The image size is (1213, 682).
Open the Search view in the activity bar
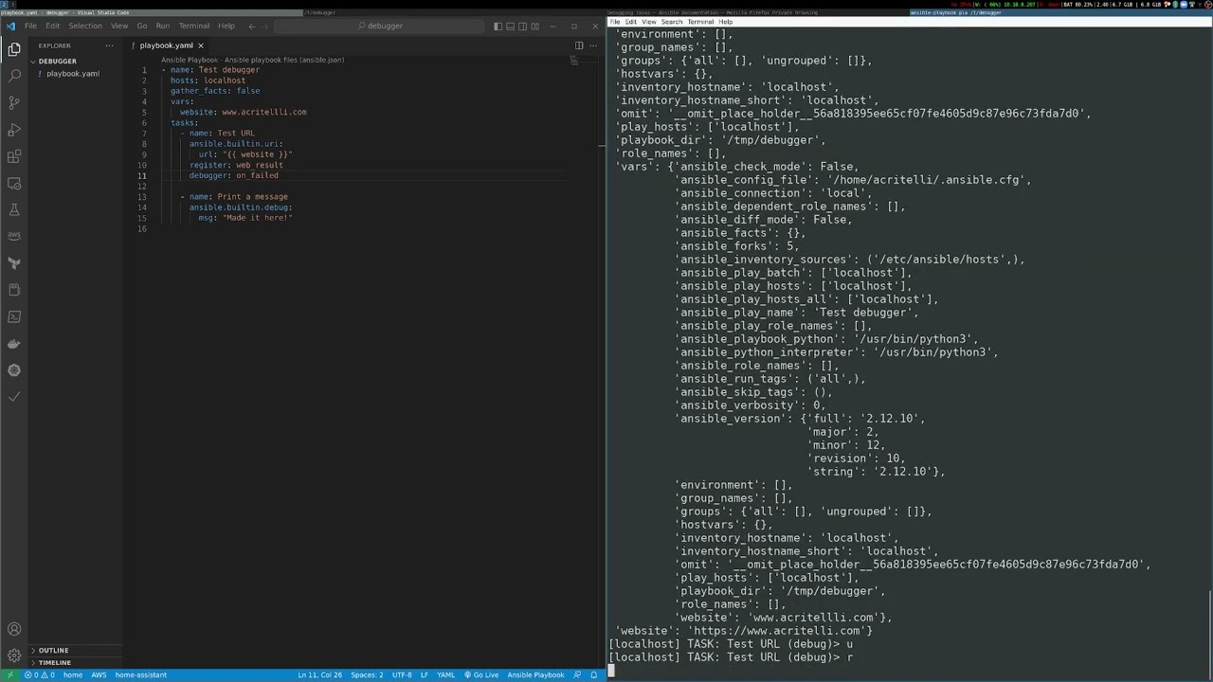click(14, 75)
